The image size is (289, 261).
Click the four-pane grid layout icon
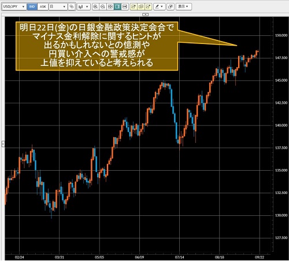point(110,6)
